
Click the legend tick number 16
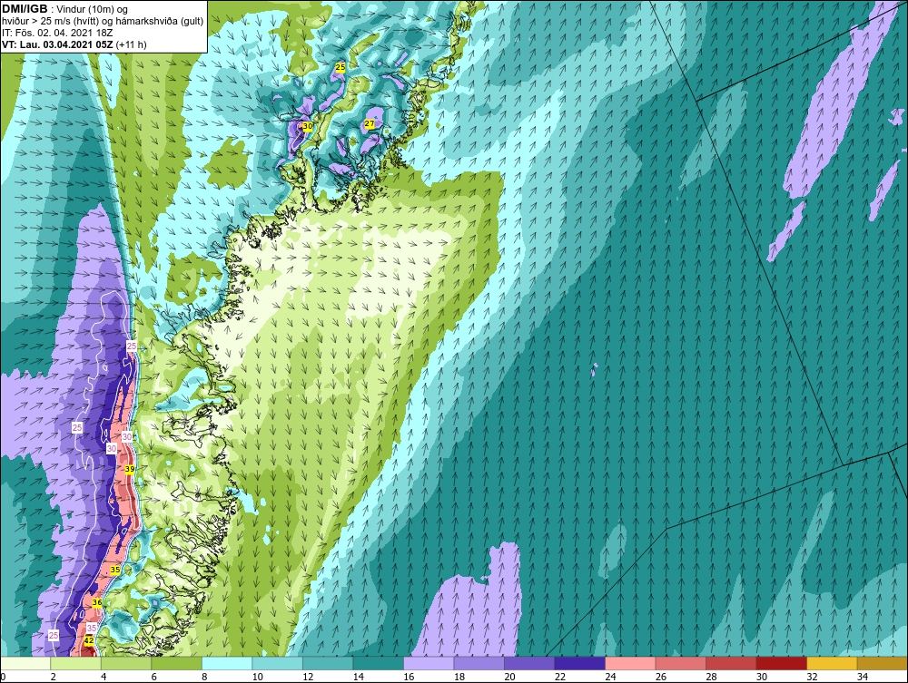409,677
